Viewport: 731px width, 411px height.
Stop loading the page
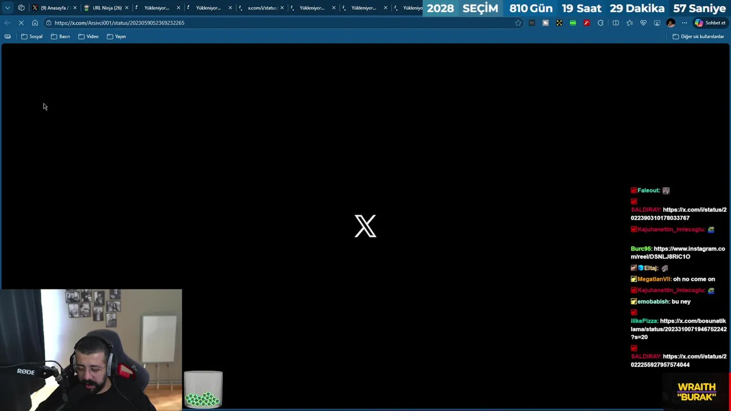pos(21,23)
